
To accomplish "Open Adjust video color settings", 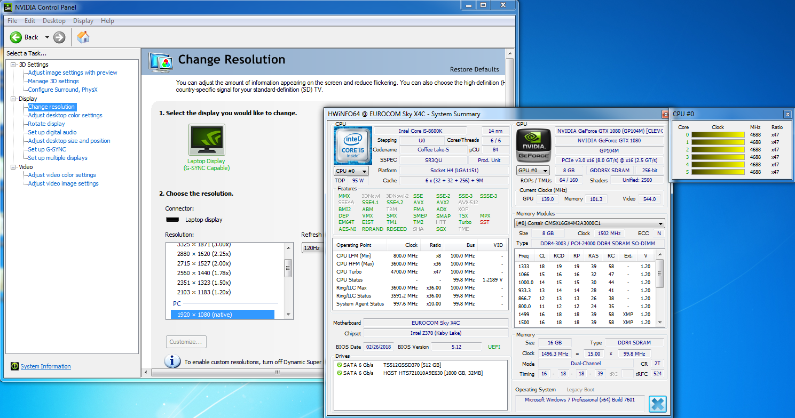I will point(62,175).
